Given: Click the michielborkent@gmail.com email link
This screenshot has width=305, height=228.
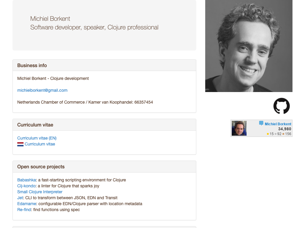Looking at the screenshot, I should [42, 90].
